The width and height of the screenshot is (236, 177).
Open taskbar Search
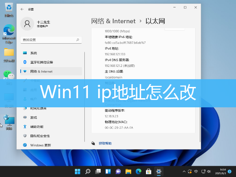click(88, 172)
